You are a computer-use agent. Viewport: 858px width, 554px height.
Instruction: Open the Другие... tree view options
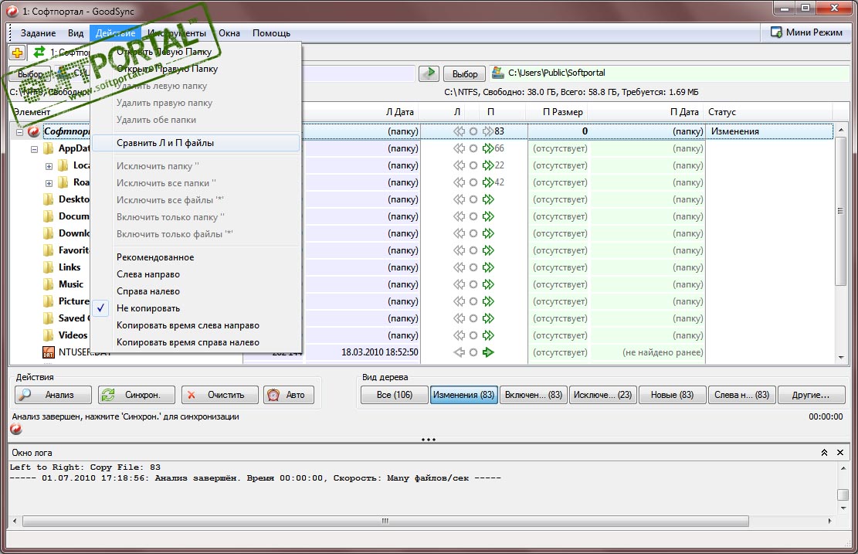click(811, 395)
